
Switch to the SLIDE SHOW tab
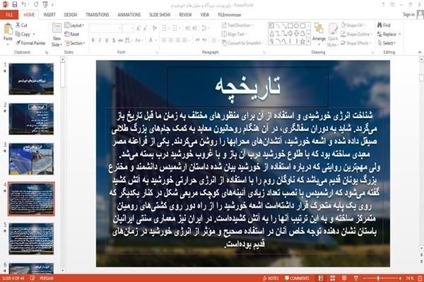tap(160, 15)
